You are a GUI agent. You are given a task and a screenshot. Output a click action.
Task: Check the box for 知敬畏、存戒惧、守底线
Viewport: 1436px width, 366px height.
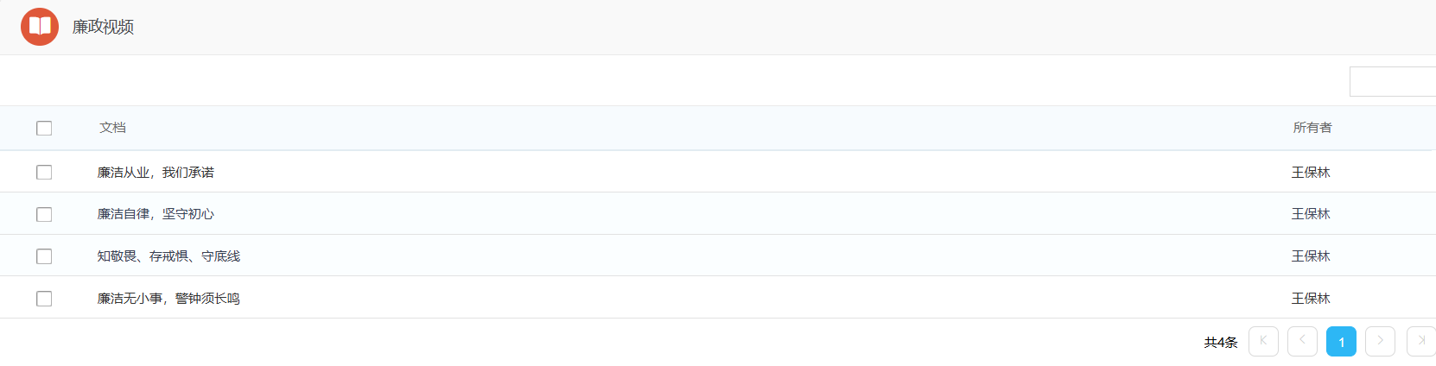click(x=44, y=256)
